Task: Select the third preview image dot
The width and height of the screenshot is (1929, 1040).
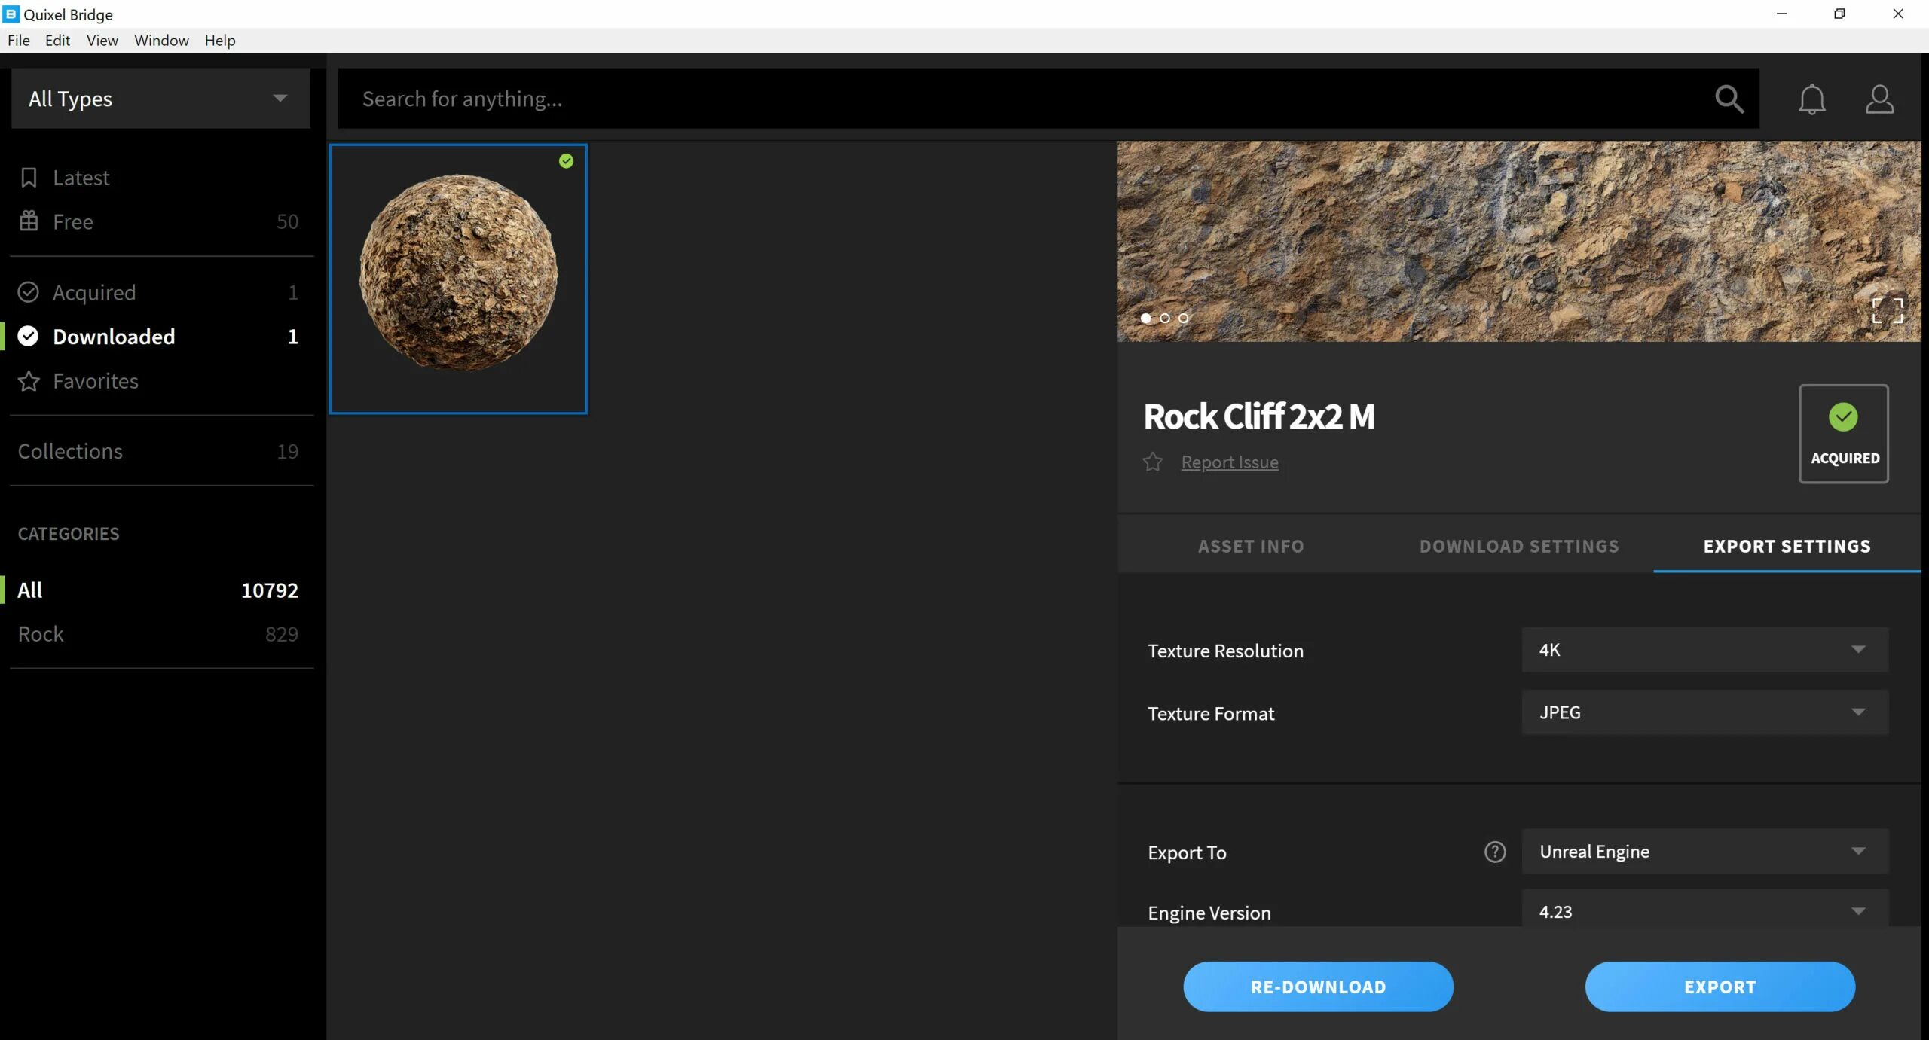Action: [1183, 318]
